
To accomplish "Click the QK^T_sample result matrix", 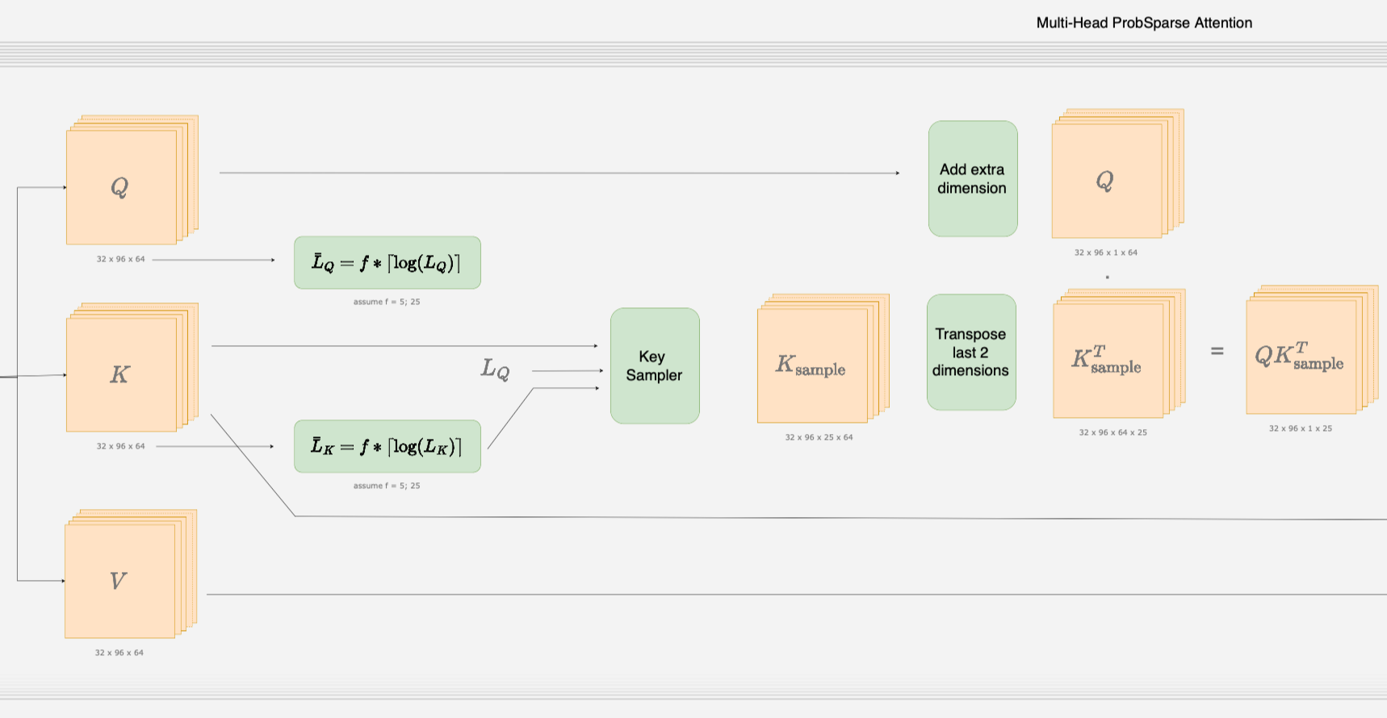I will tap(1301, 356).
